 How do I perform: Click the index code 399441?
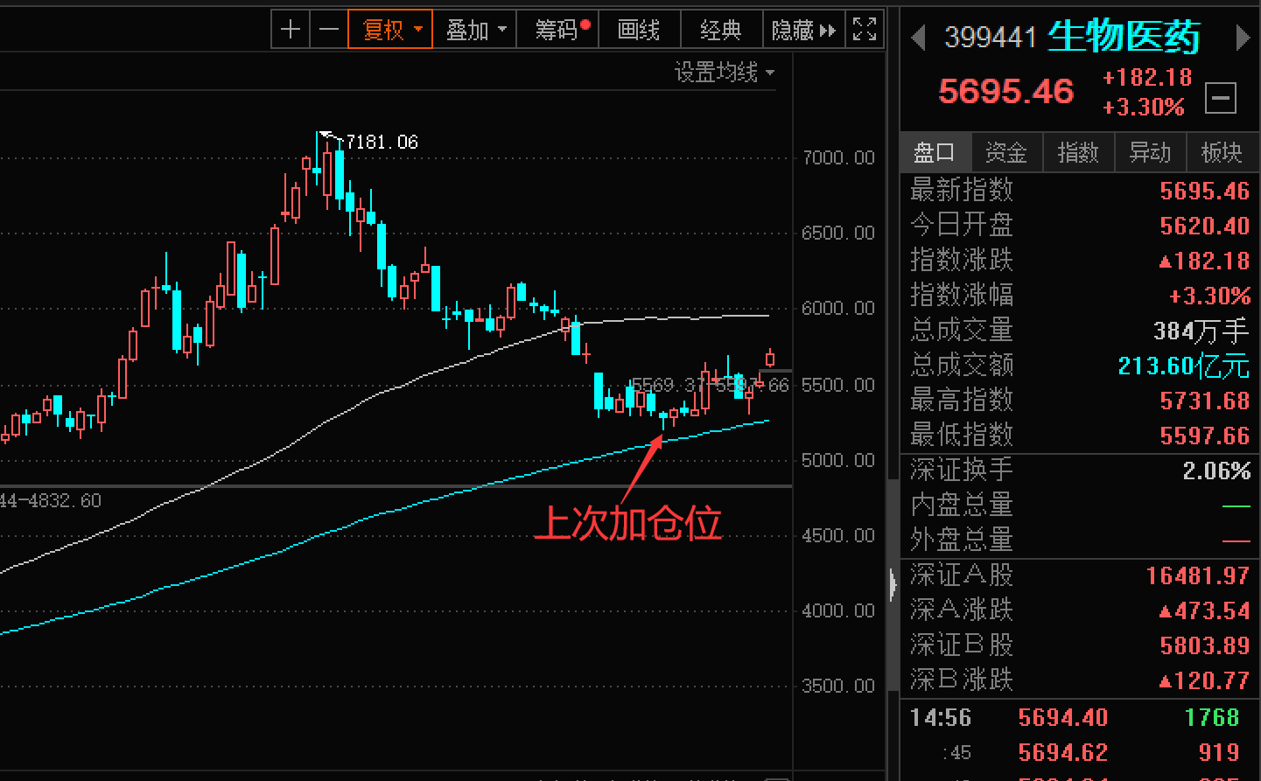(x=991, y=38)
